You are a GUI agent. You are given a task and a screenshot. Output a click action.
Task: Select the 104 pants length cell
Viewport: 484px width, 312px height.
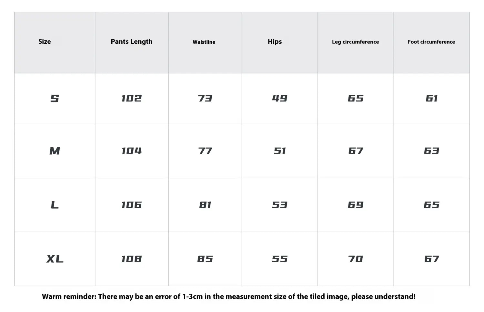(131, 151)
